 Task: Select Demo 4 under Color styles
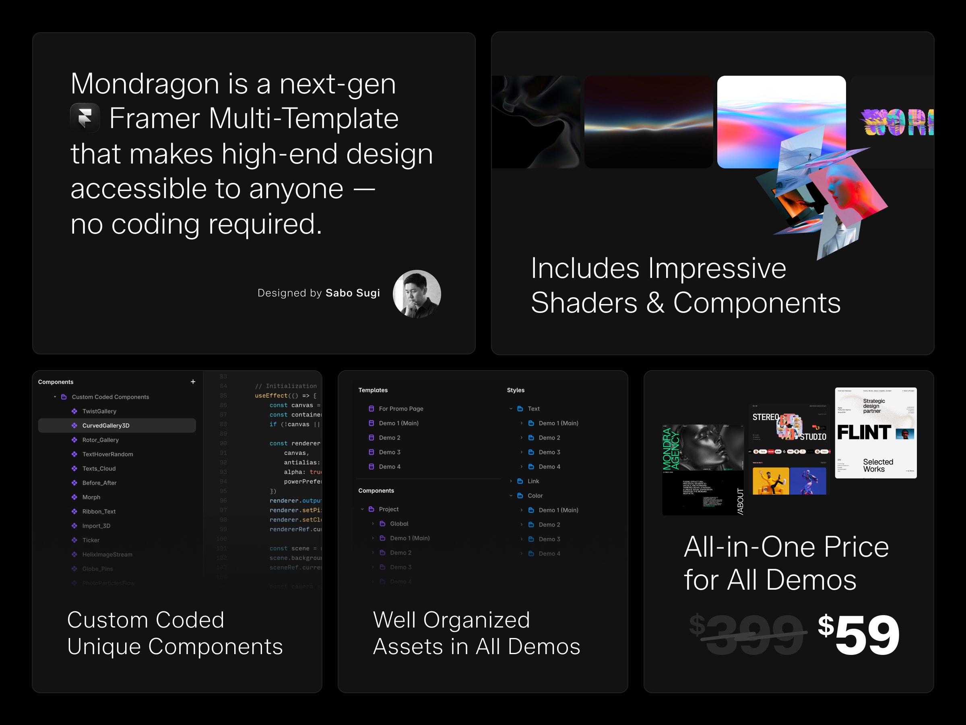coord(549,553)
